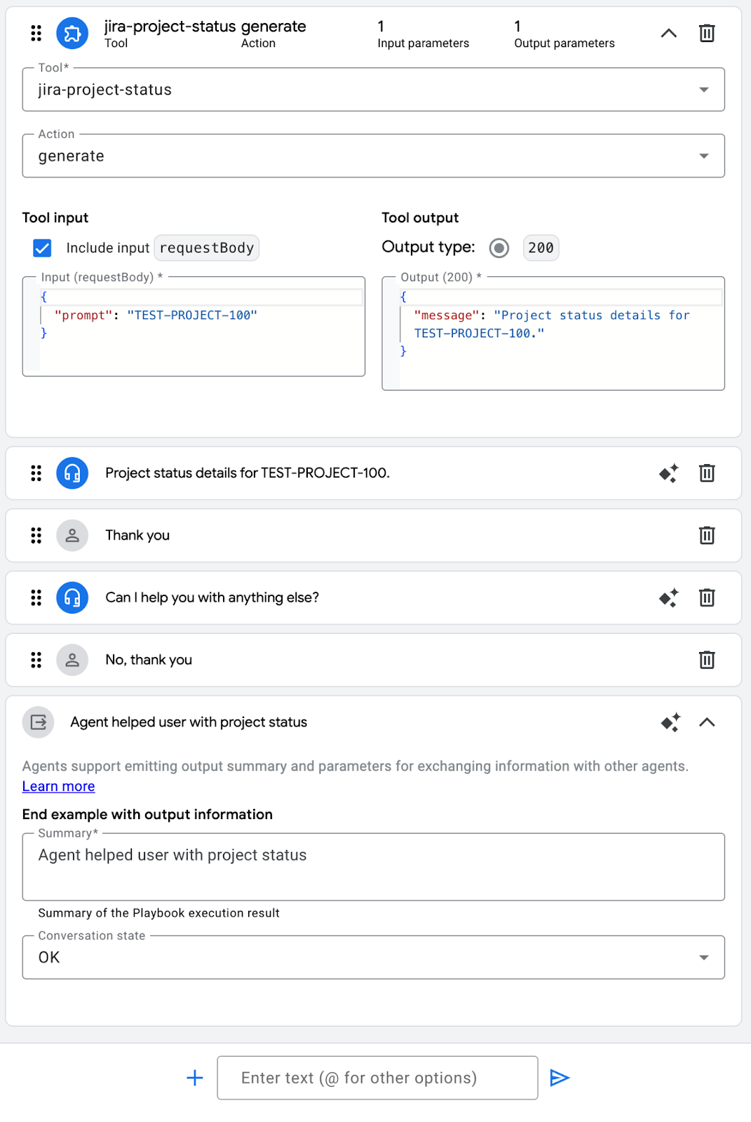This screenshot has height=1122, width=751.
Task: Uncheck the Include input requestBody checkbox
Action: tap(42, 248)
